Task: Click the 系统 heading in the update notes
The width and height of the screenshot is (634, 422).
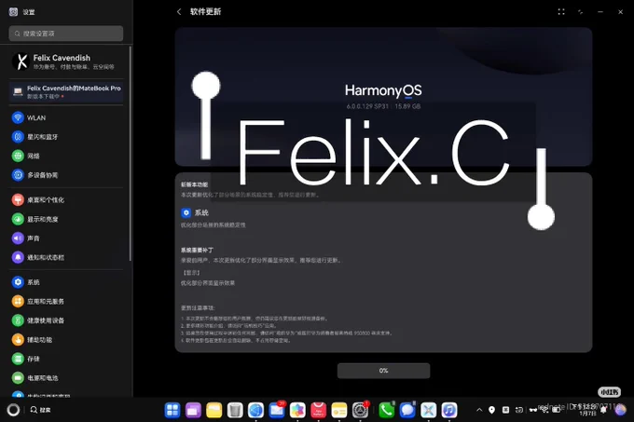Action: pos(201,212)
